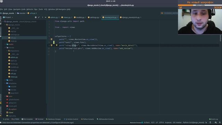Select models.py in the project tree
222x125 pixels.
pyautogui.click(x=14, y=67)
